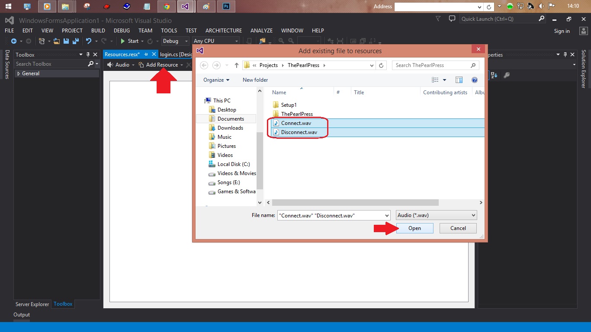Screen dimensions: 591x332
Task: Click the notifications filter funnel icon
Action: point(438,19)
